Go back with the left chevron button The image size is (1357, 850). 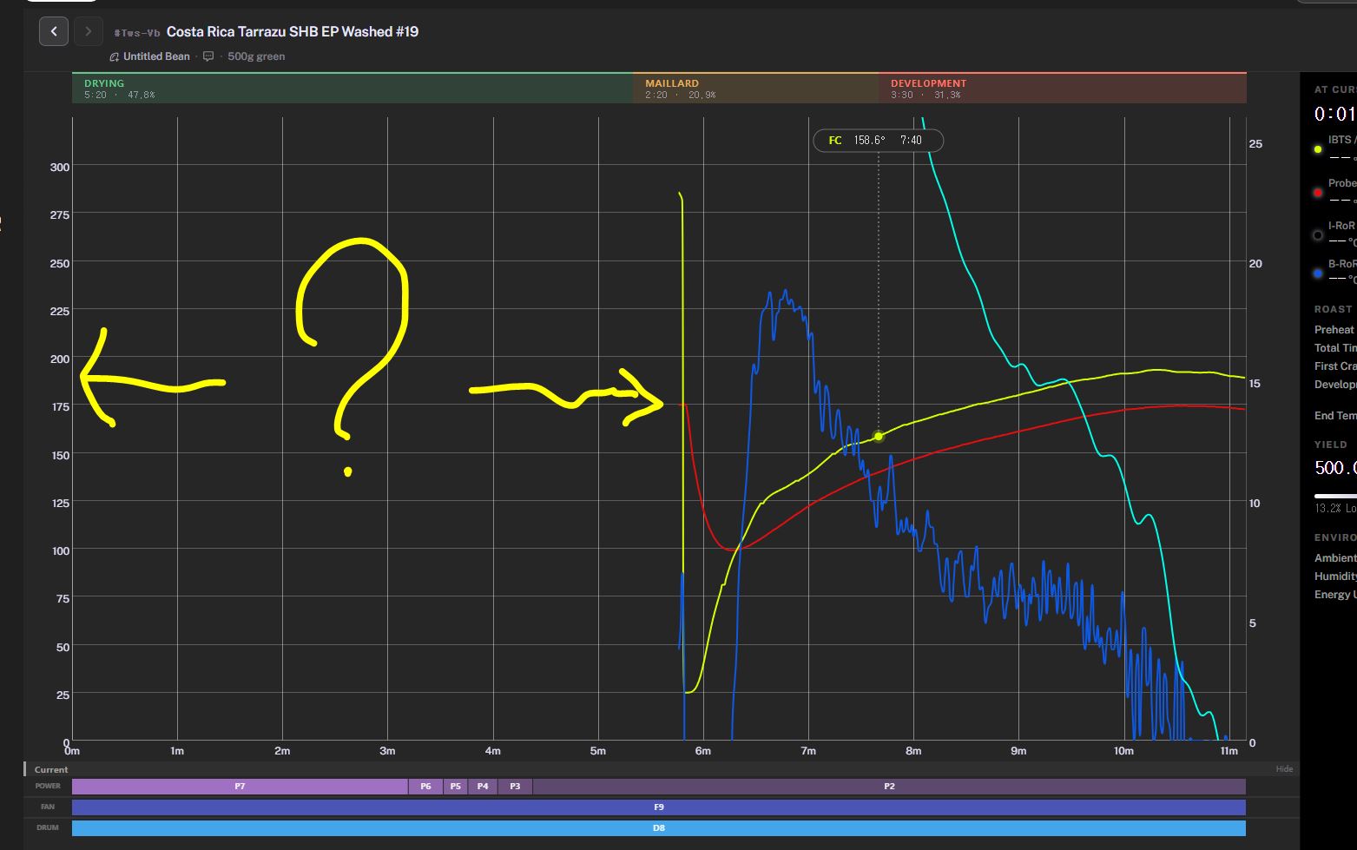click(54, 32)
